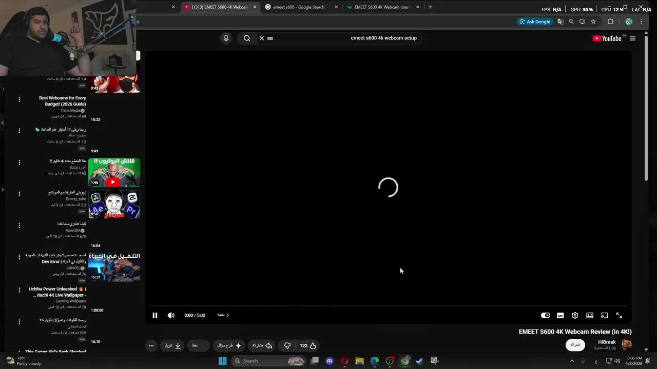Switch to EMEET S600 Webcam User tab
Image resolution: width=657 pixels, height=369 pixels.
[383, 7]
